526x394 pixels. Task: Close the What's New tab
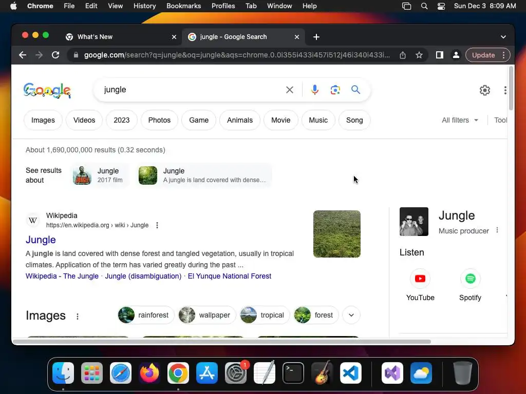(x=174, y=37)
